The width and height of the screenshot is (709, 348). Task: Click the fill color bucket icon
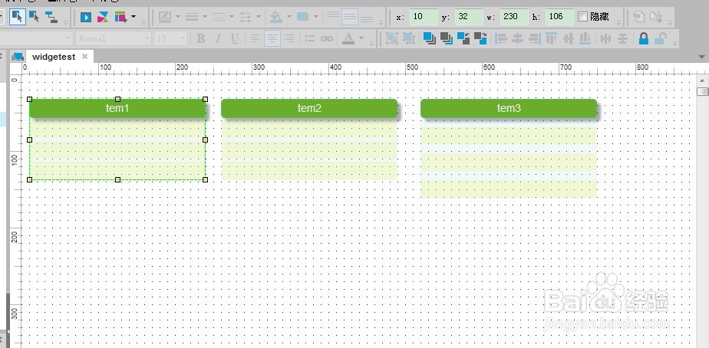[x=275, y=17]
